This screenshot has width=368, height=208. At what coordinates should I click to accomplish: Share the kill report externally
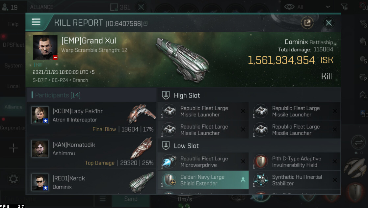tap(307, 22)
